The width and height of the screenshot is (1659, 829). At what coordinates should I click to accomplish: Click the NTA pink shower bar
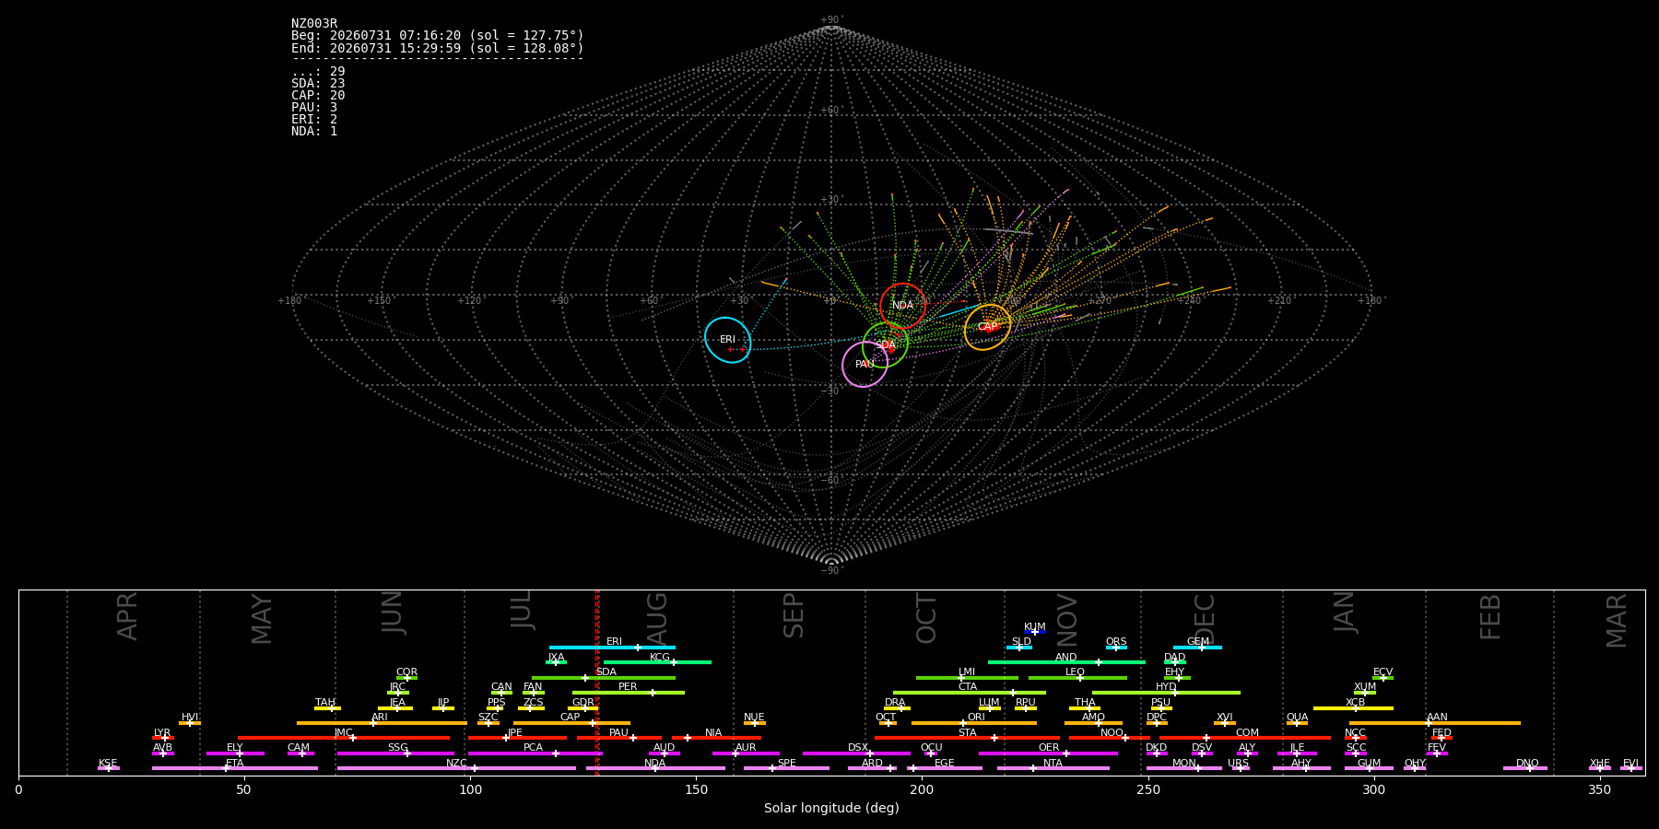coord(1053,768)
